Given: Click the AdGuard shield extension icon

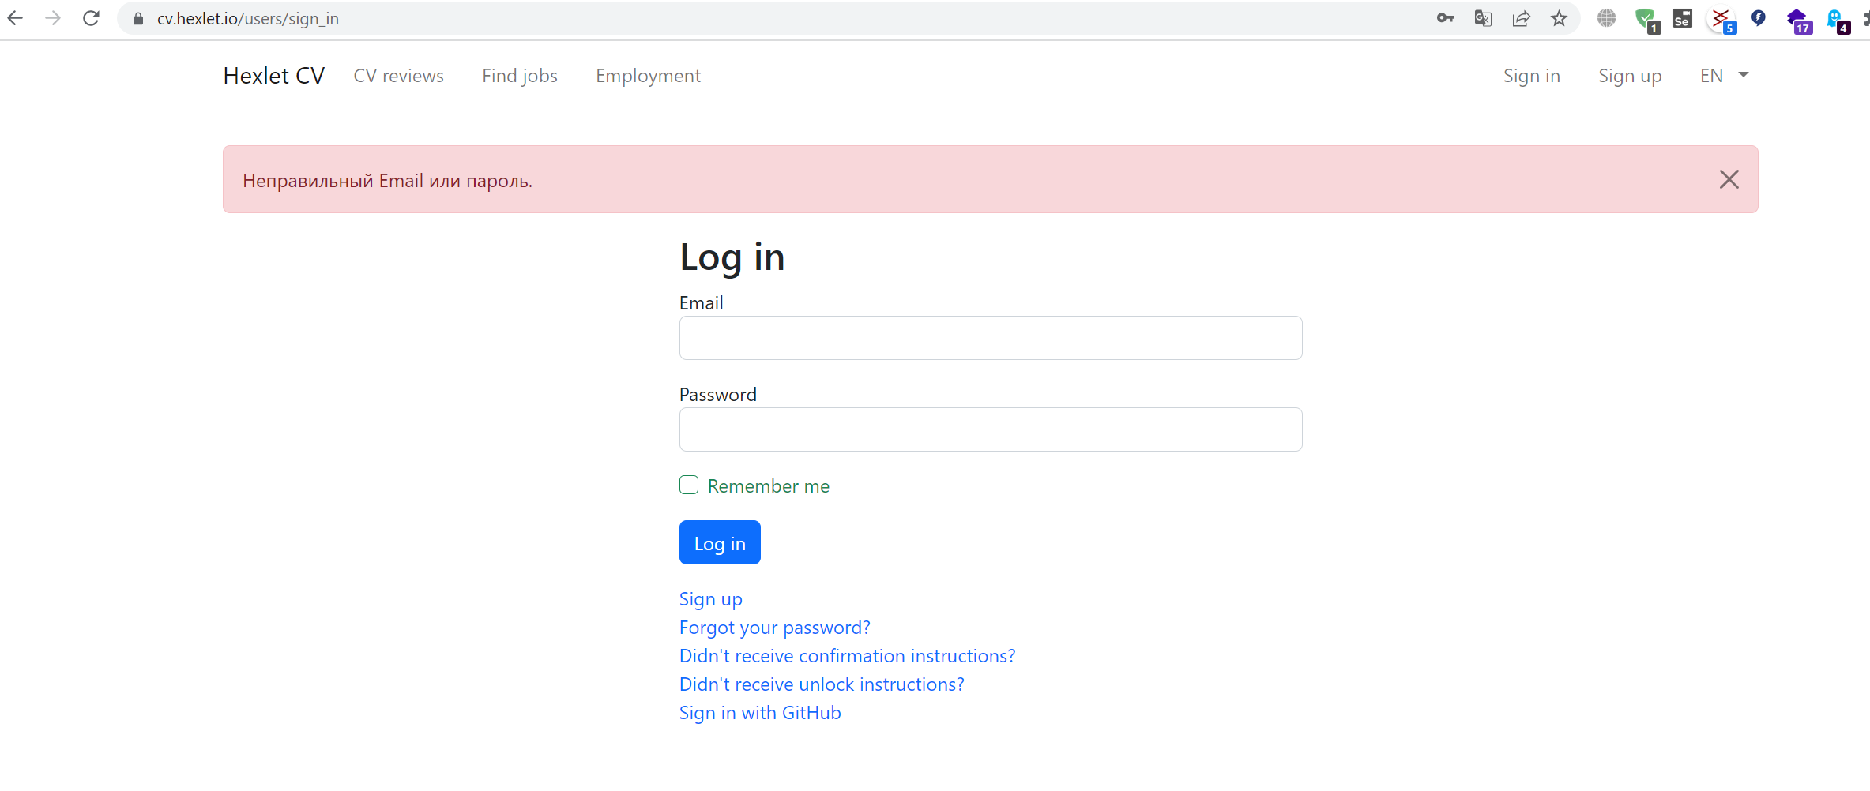Looking at the screenshot, I should (1647, 18).
